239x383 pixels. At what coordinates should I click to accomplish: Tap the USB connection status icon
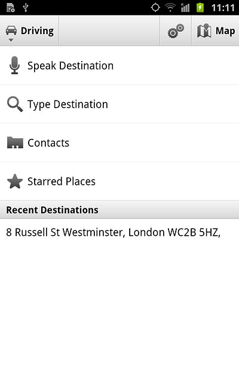(x=26, y=8)
